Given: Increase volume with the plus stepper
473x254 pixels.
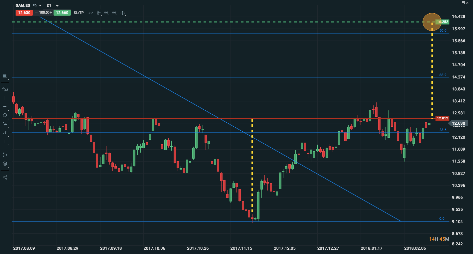Looking at the screenshot, I should tap(51, 13).
